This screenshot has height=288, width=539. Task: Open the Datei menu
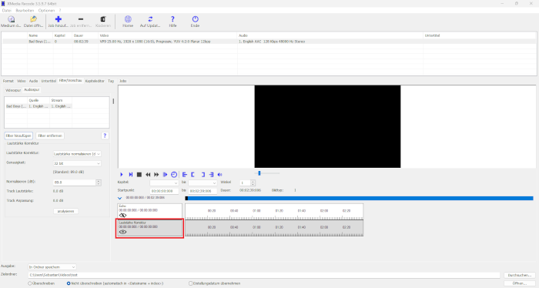click(6, 11)
